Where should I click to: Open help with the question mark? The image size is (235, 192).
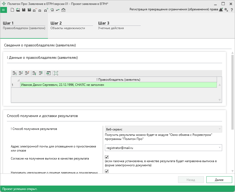232,10
